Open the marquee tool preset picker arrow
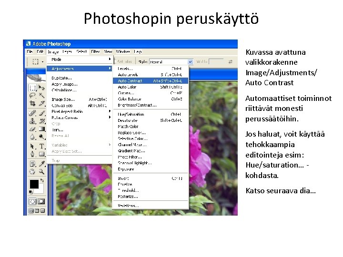This screenshot has height=257, width=343. [x=43, y=62]
